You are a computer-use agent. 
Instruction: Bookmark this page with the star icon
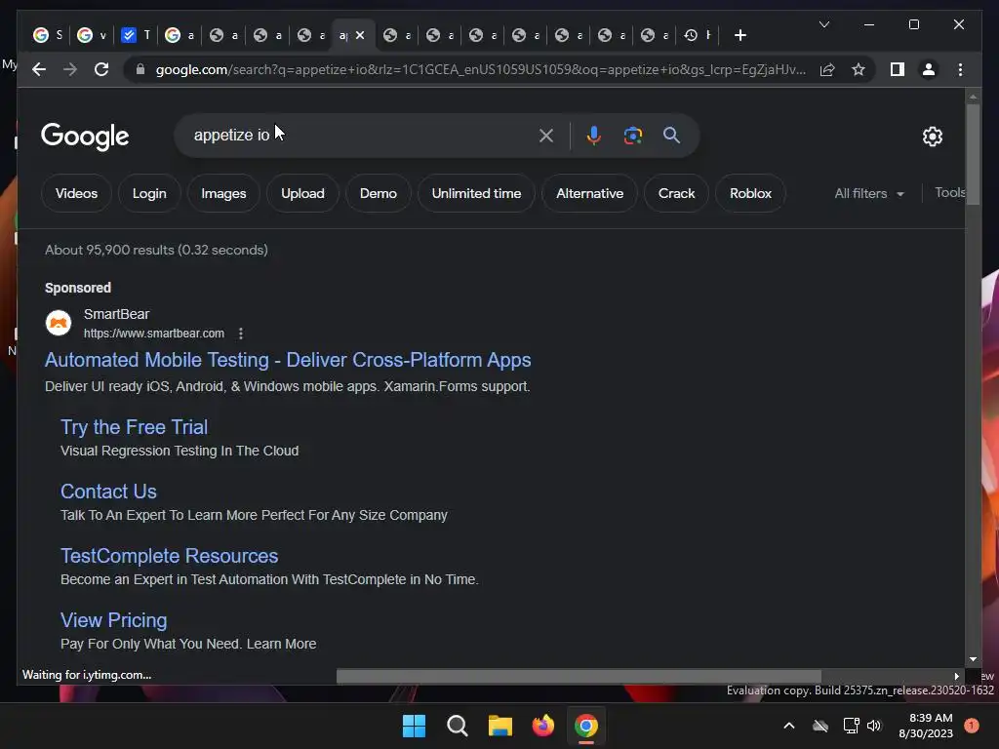(859, 69)
